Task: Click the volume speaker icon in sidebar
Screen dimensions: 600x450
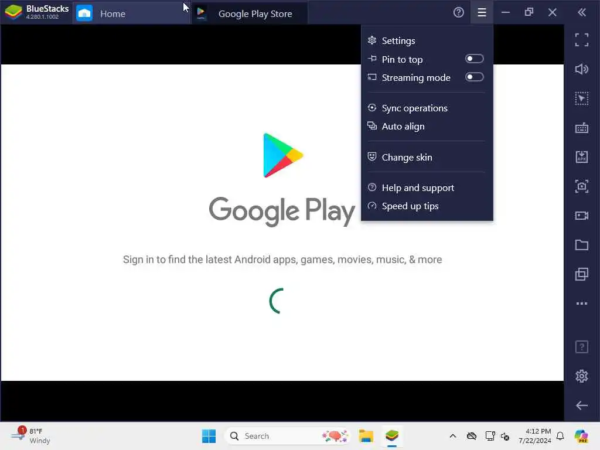Action: point(582,69)
